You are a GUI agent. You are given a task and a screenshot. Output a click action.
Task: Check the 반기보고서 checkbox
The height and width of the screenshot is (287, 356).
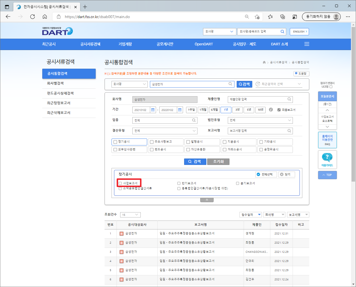point(179,183)
